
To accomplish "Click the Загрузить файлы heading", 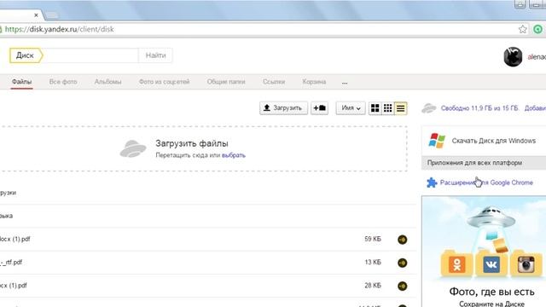I will 192,143.
